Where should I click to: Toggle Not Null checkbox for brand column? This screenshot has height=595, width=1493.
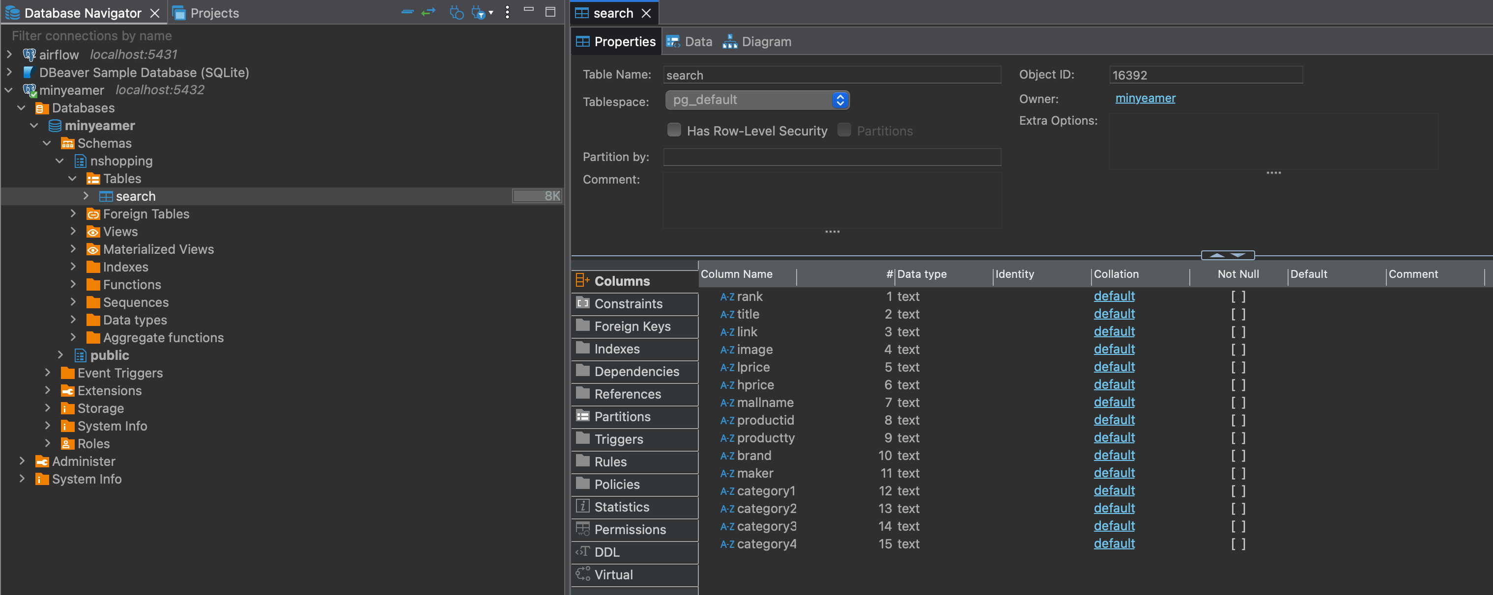[x=1238, y=456]
